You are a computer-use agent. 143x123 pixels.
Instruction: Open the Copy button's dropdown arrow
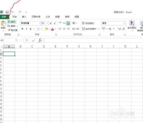(17, 26)
